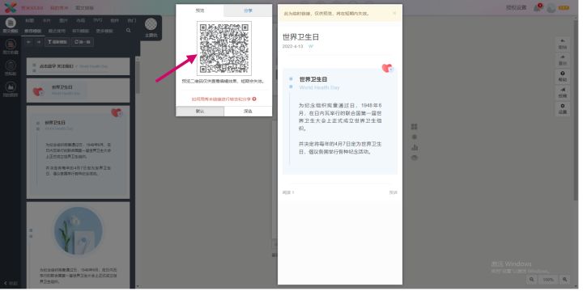
Task: Open the 图文模板 sidebar section
Action: click(x=11, y=26)
